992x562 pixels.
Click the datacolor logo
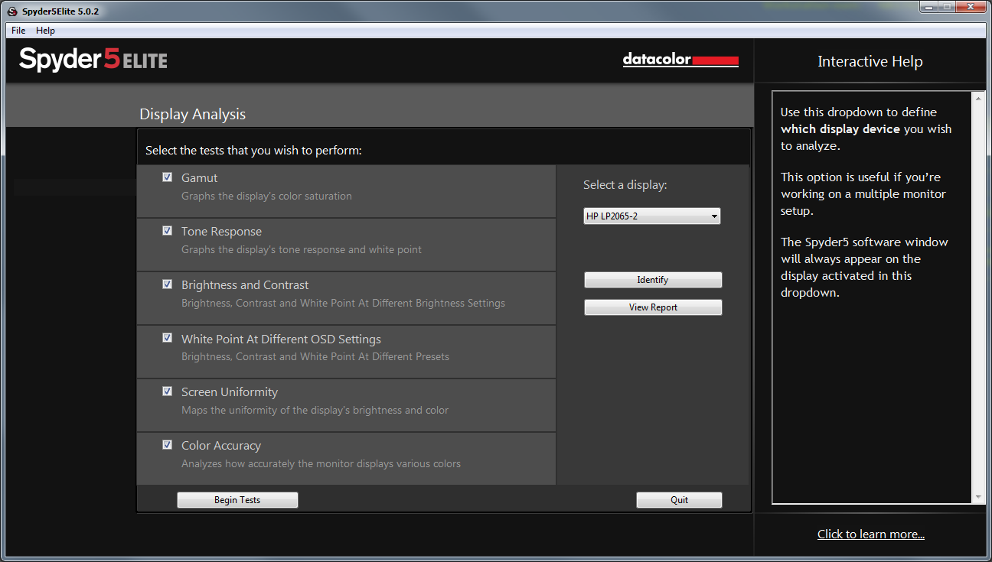click(680, 60)
